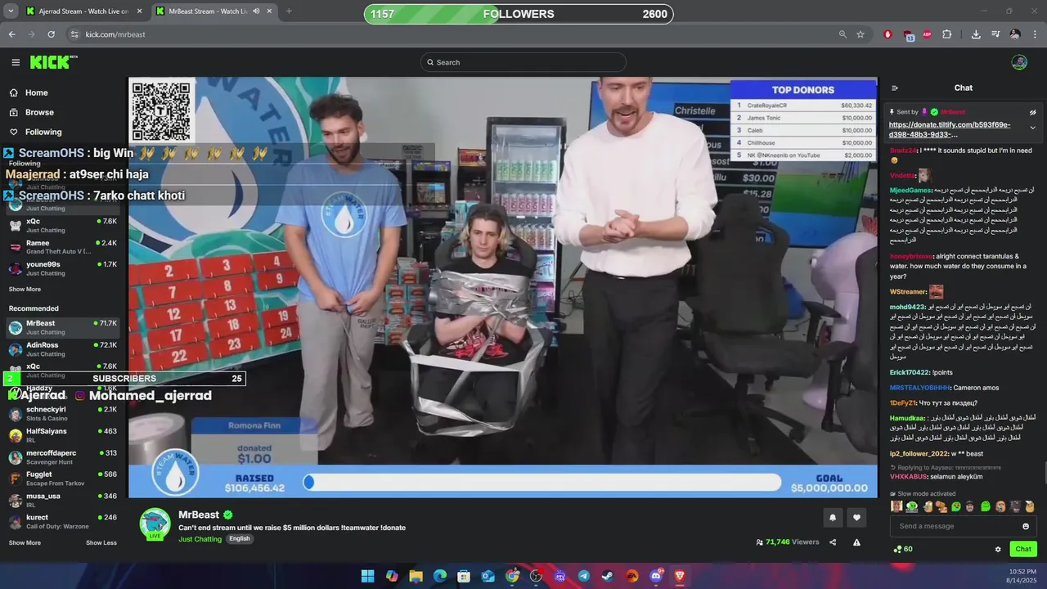Bookmark this page with star icon

tap(861, 34)
